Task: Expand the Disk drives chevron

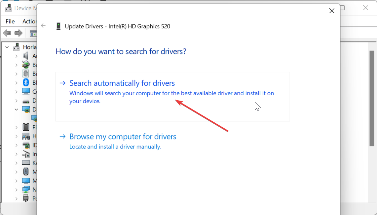Action: pyautogui.click(x=16, y=101)
